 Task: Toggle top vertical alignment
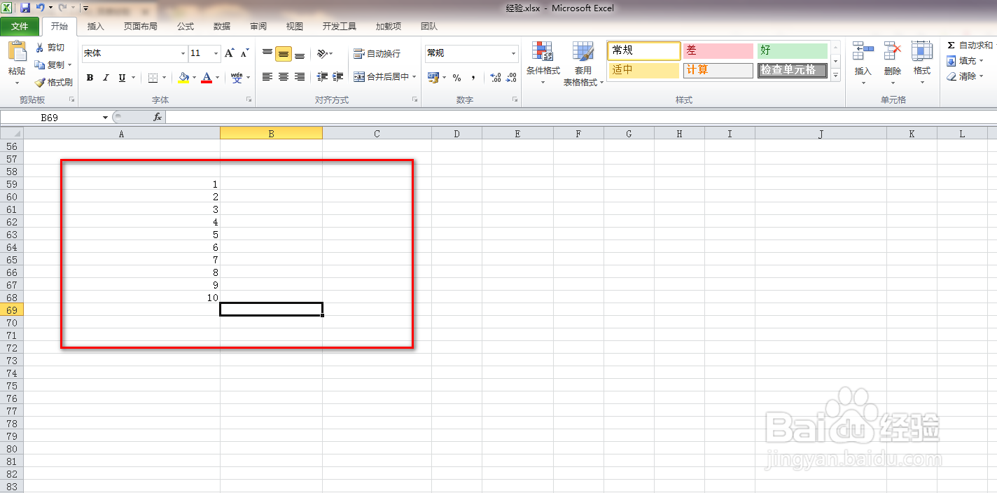pyautogui.click(x=267, y=53)
